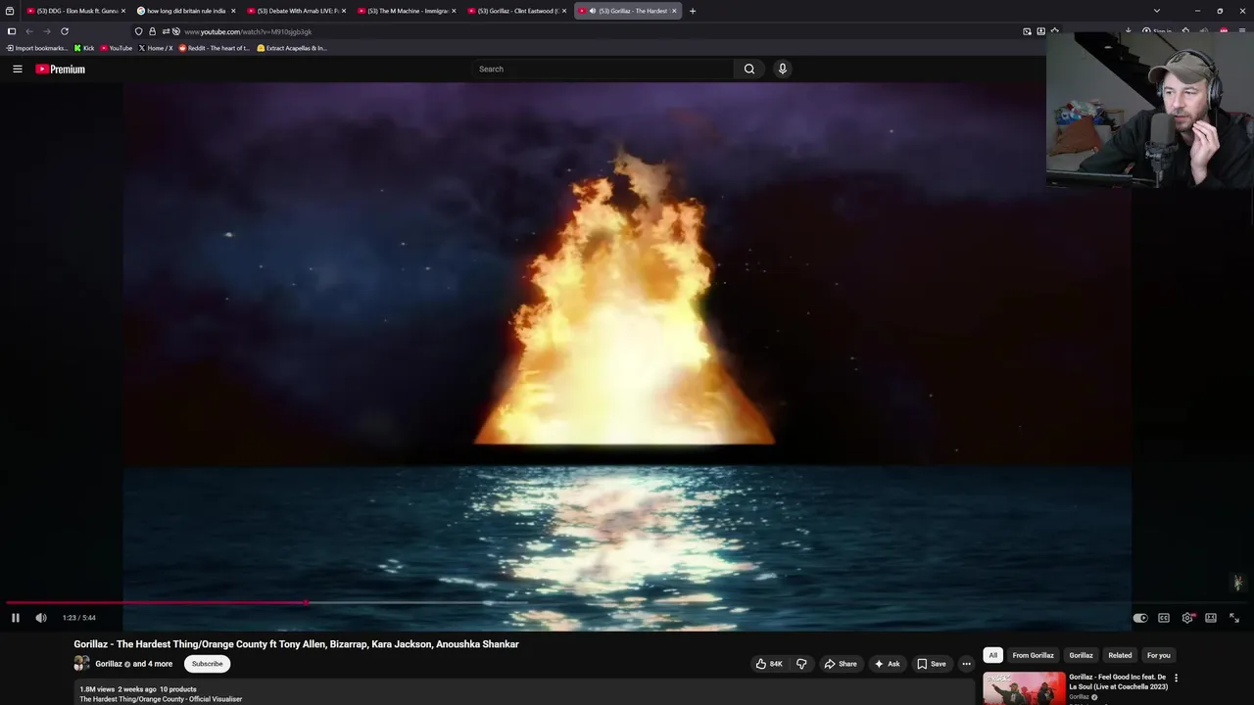The width and height of the screenshot is (1254, 705).
Task: Click the video title text
Action: coord(296,644)
